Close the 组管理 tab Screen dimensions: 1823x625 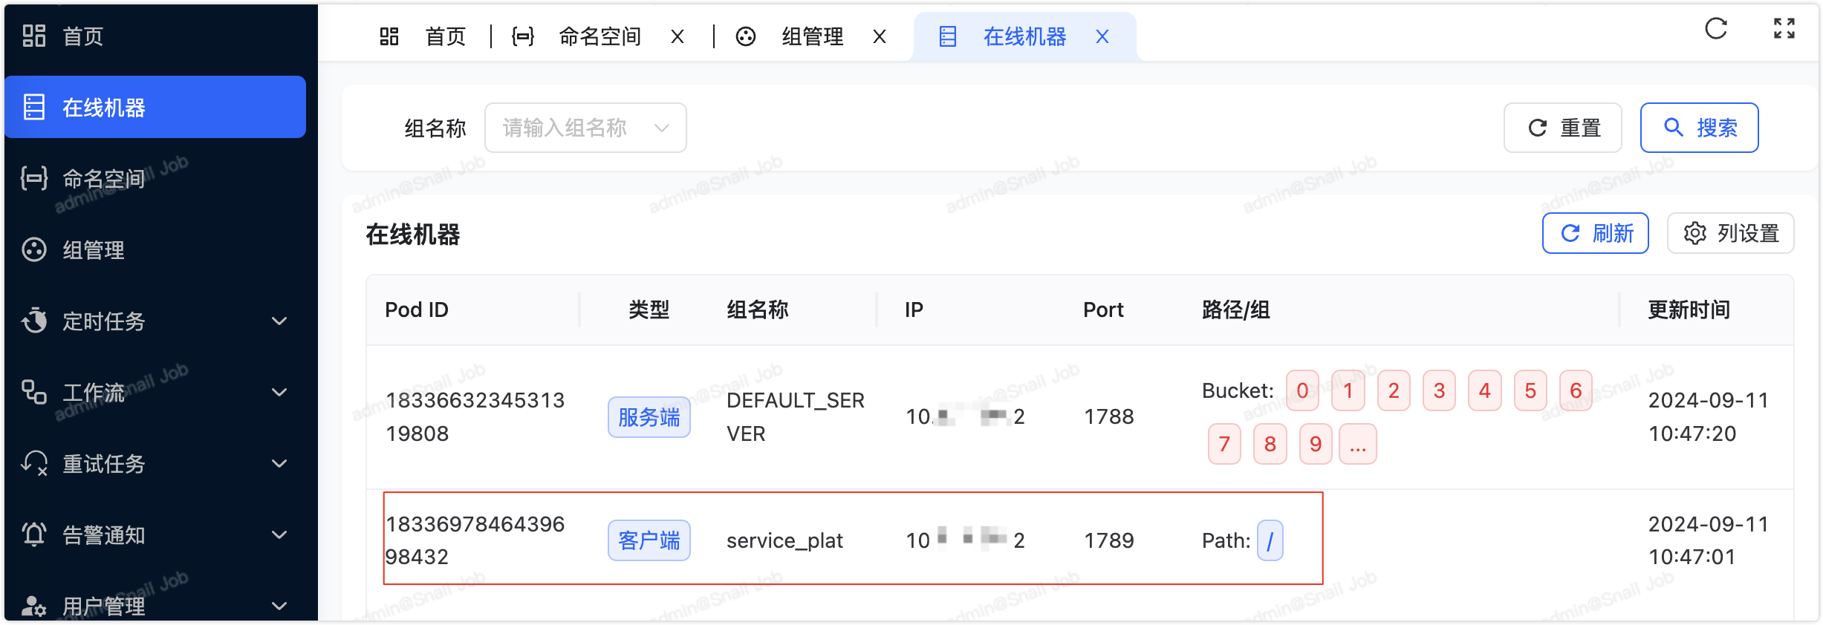[x=879, y=36]
